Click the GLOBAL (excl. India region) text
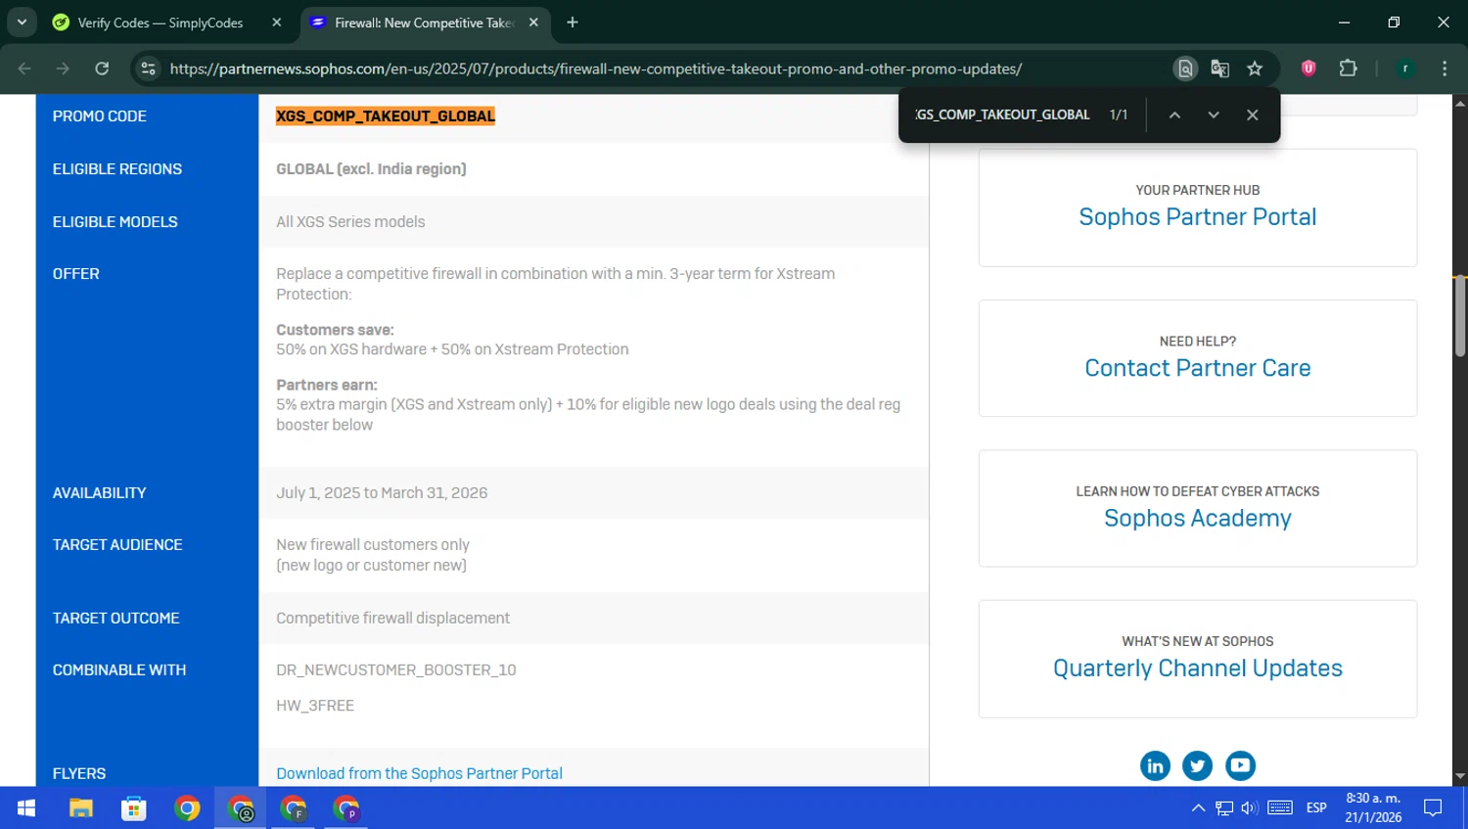Image resolution: width=1468 pixels, height=829 pixels. (371, 169)
